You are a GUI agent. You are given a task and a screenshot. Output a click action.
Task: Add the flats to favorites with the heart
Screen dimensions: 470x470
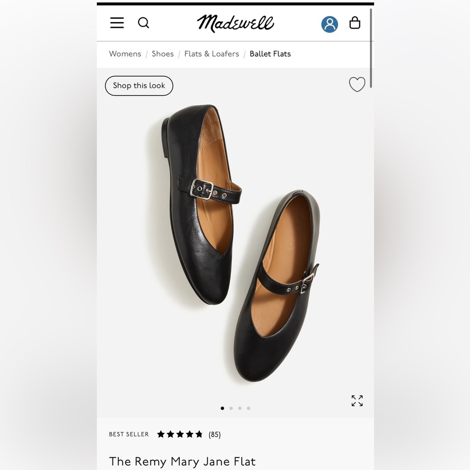tap(357, 85)
